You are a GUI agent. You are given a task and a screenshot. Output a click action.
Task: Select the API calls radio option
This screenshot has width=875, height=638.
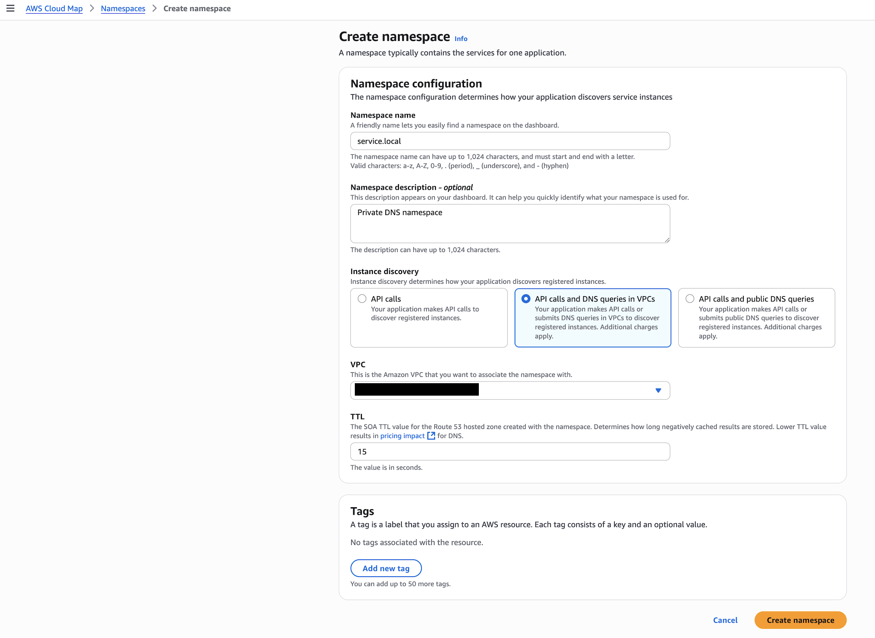pyautogui.click(x=362, y=299)
